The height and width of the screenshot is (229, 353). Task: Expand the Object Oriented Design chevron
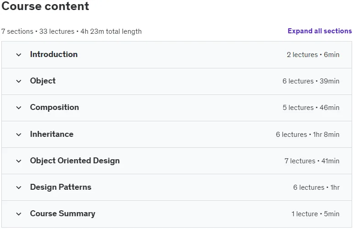(x=19, y=161)
